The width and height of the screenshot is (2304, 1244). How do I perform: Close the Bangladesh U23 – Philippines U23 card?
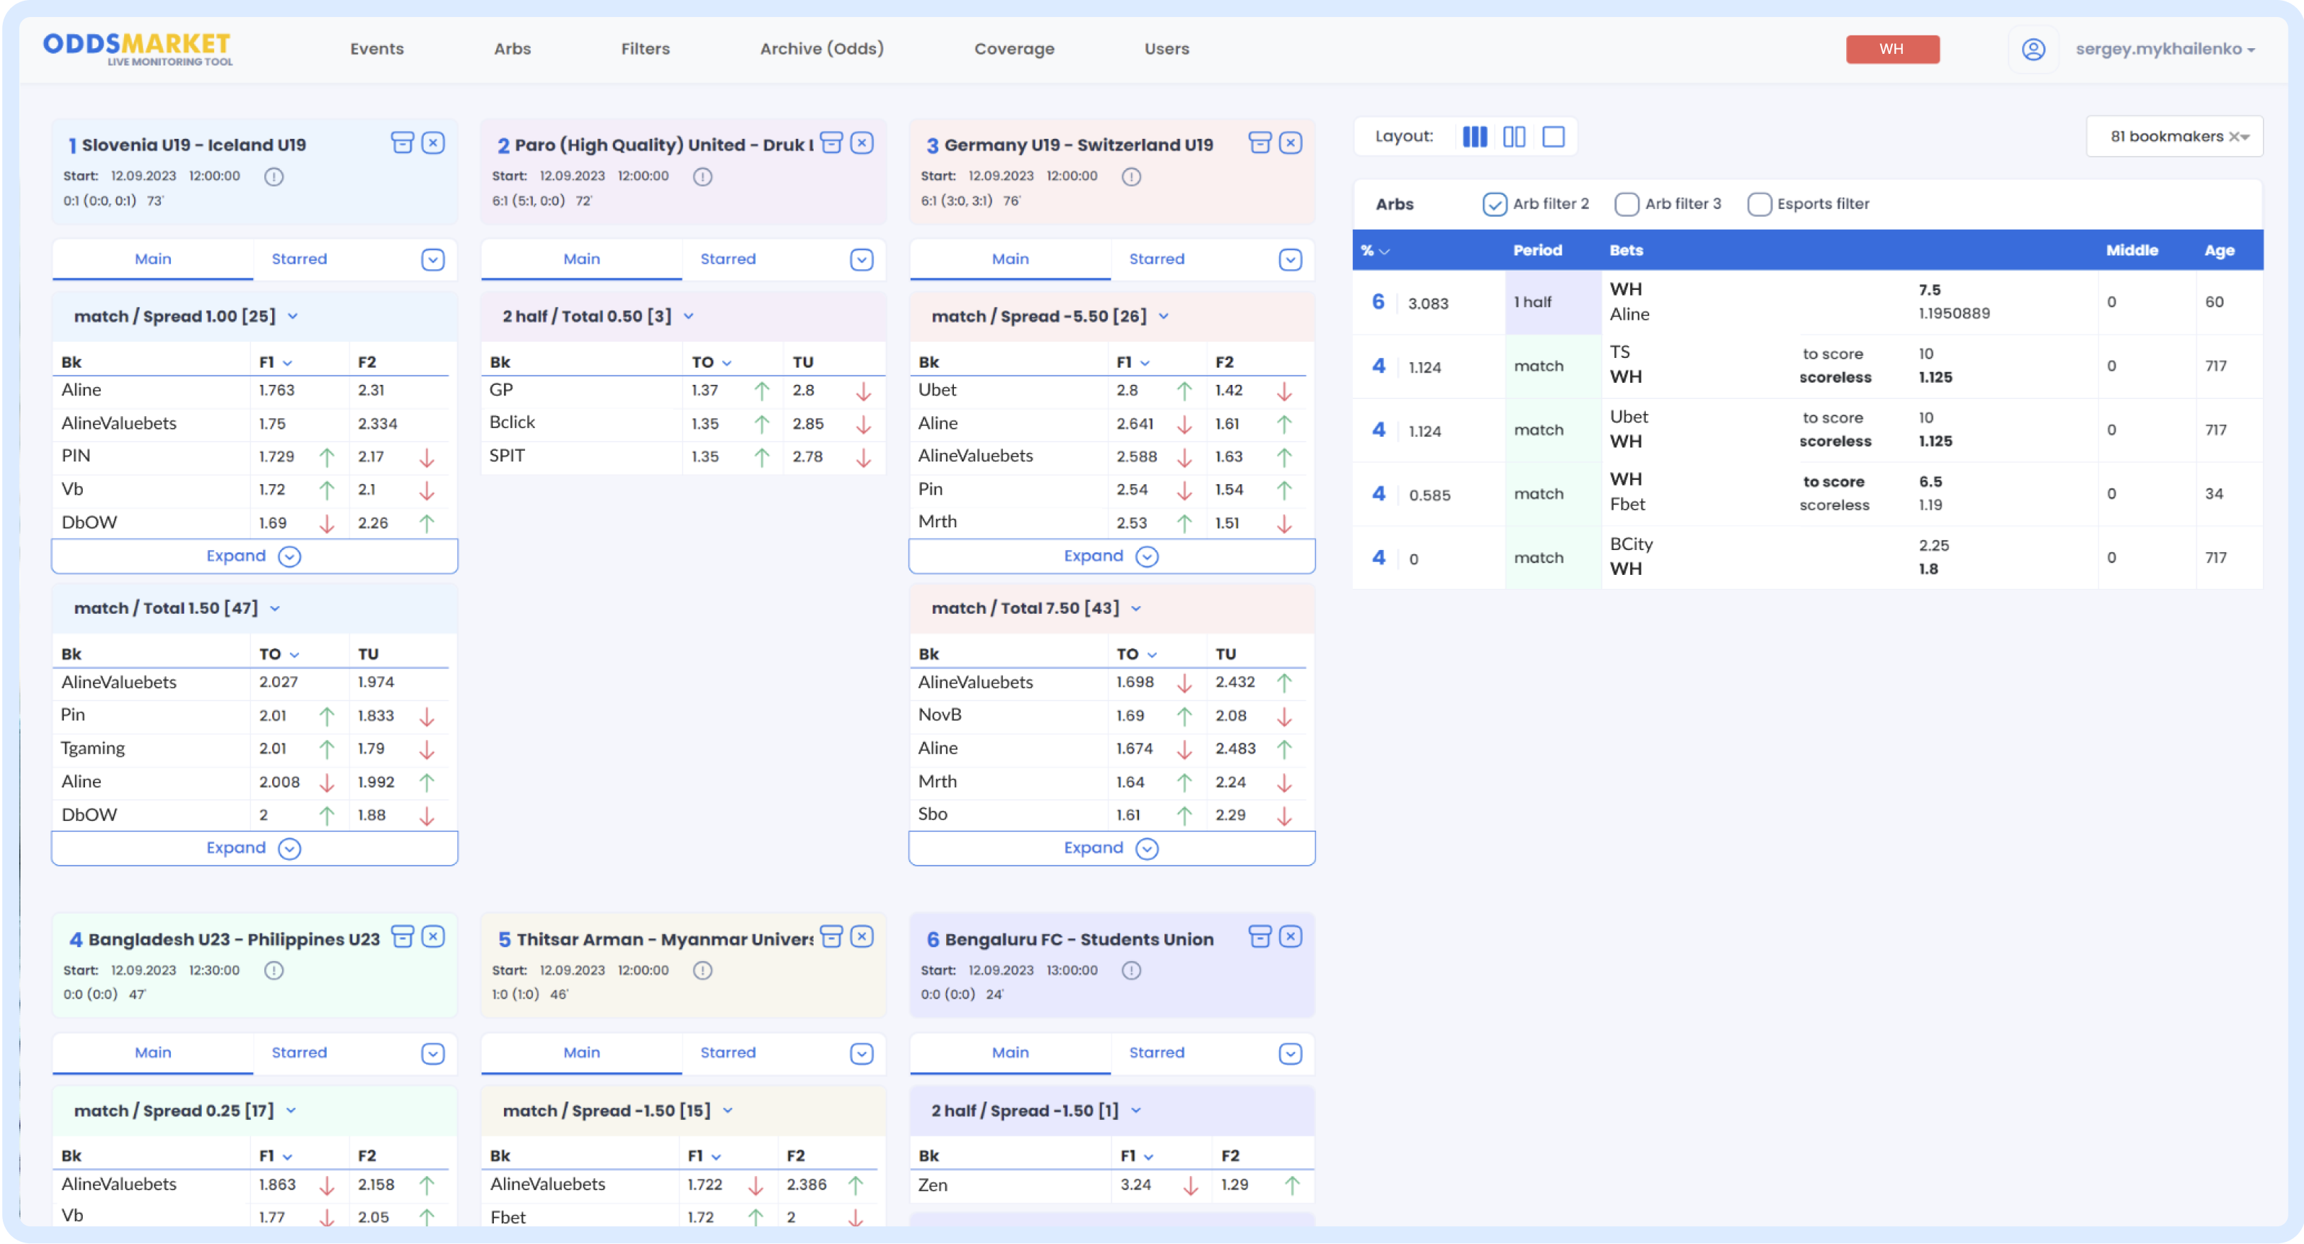click(433, 937)
